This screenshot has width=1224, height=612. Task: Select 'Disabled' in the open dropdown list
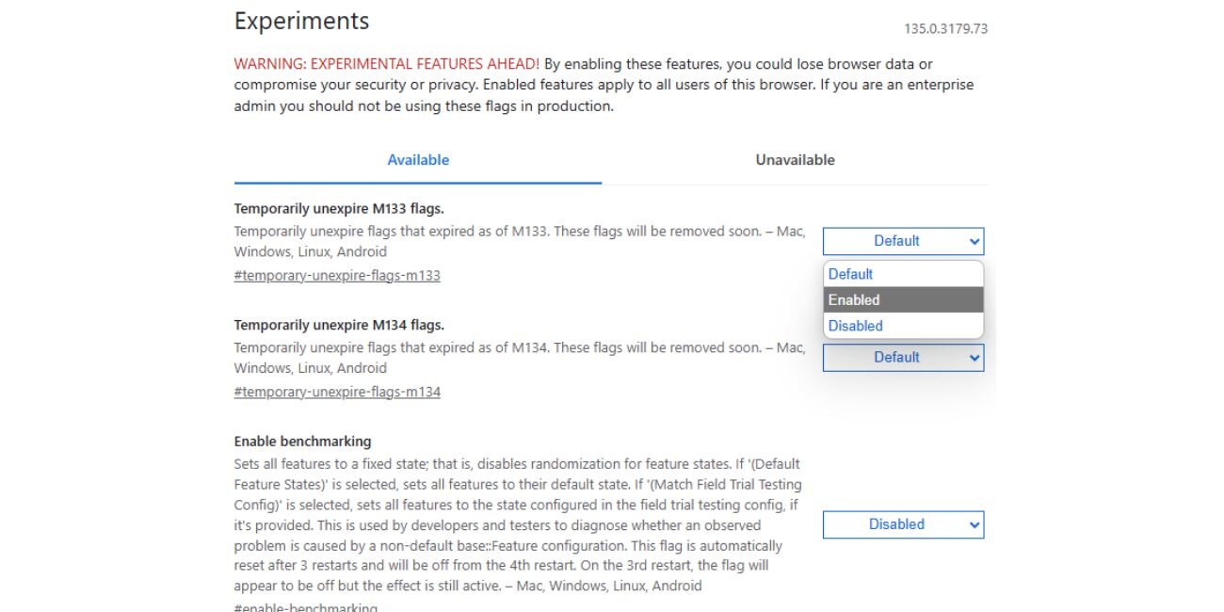pyautogui.click(x=855, y=325)
